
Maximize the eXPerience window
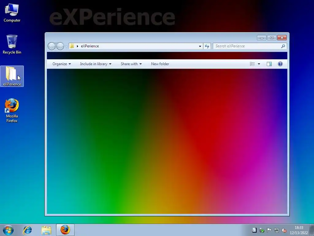272,38
